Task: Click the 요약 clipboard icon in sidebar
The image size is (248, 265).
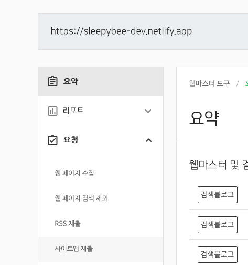Action: point(52,81)
